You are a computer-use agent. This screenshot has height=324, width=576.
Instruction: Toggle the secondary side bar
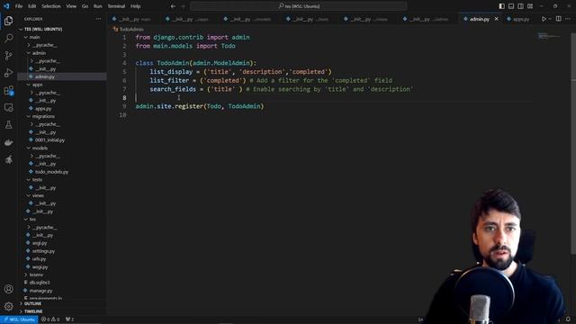(x=520, y=6)
